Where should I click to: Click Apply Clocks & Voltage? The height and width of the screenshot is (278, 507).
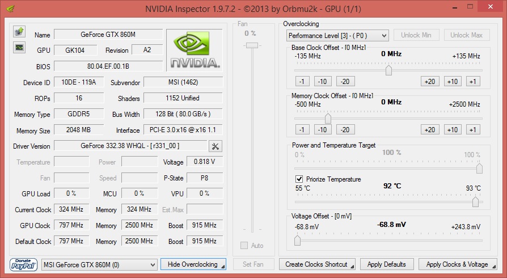tap(458, 264)
